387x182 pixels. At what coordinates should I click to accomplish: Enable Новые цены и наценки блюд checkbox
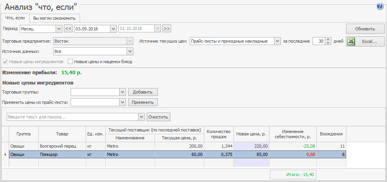point(71,62)
